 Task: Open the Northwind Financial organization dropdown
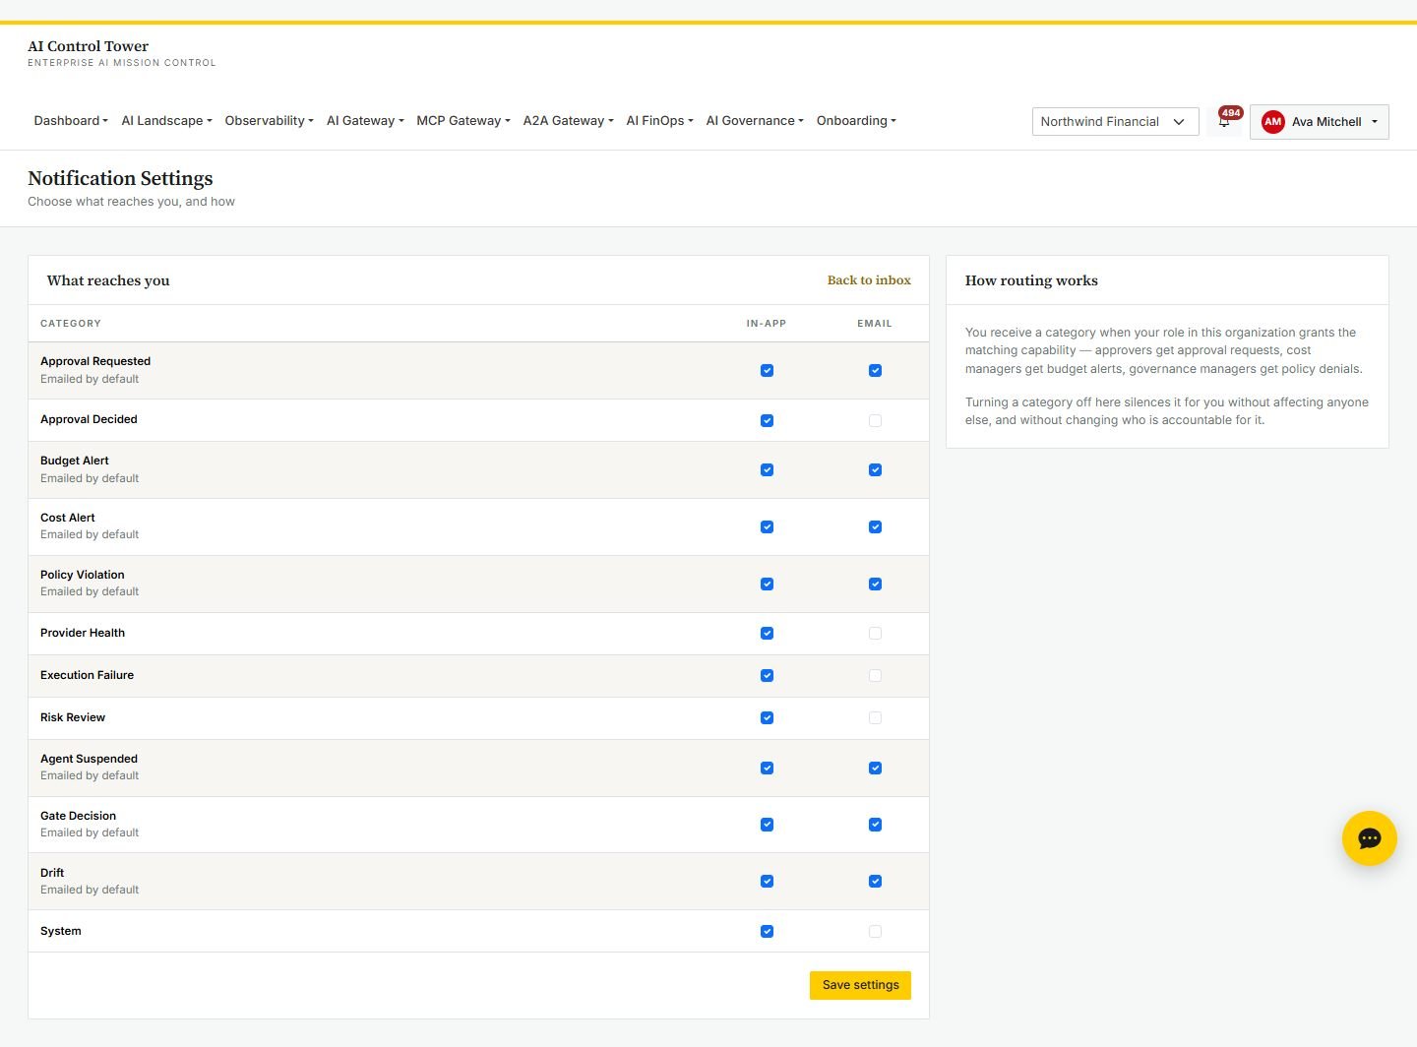1115,122
